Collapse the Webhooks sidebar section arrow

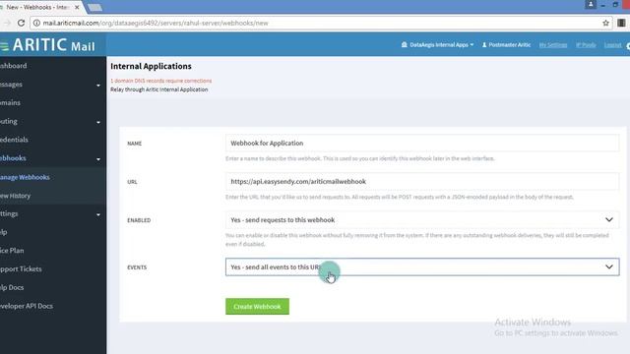(98, 159)
